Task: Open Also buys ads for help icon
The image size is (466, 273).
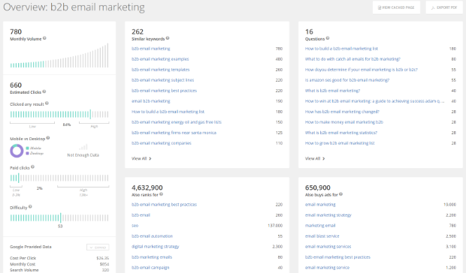Action: point(340,194)
